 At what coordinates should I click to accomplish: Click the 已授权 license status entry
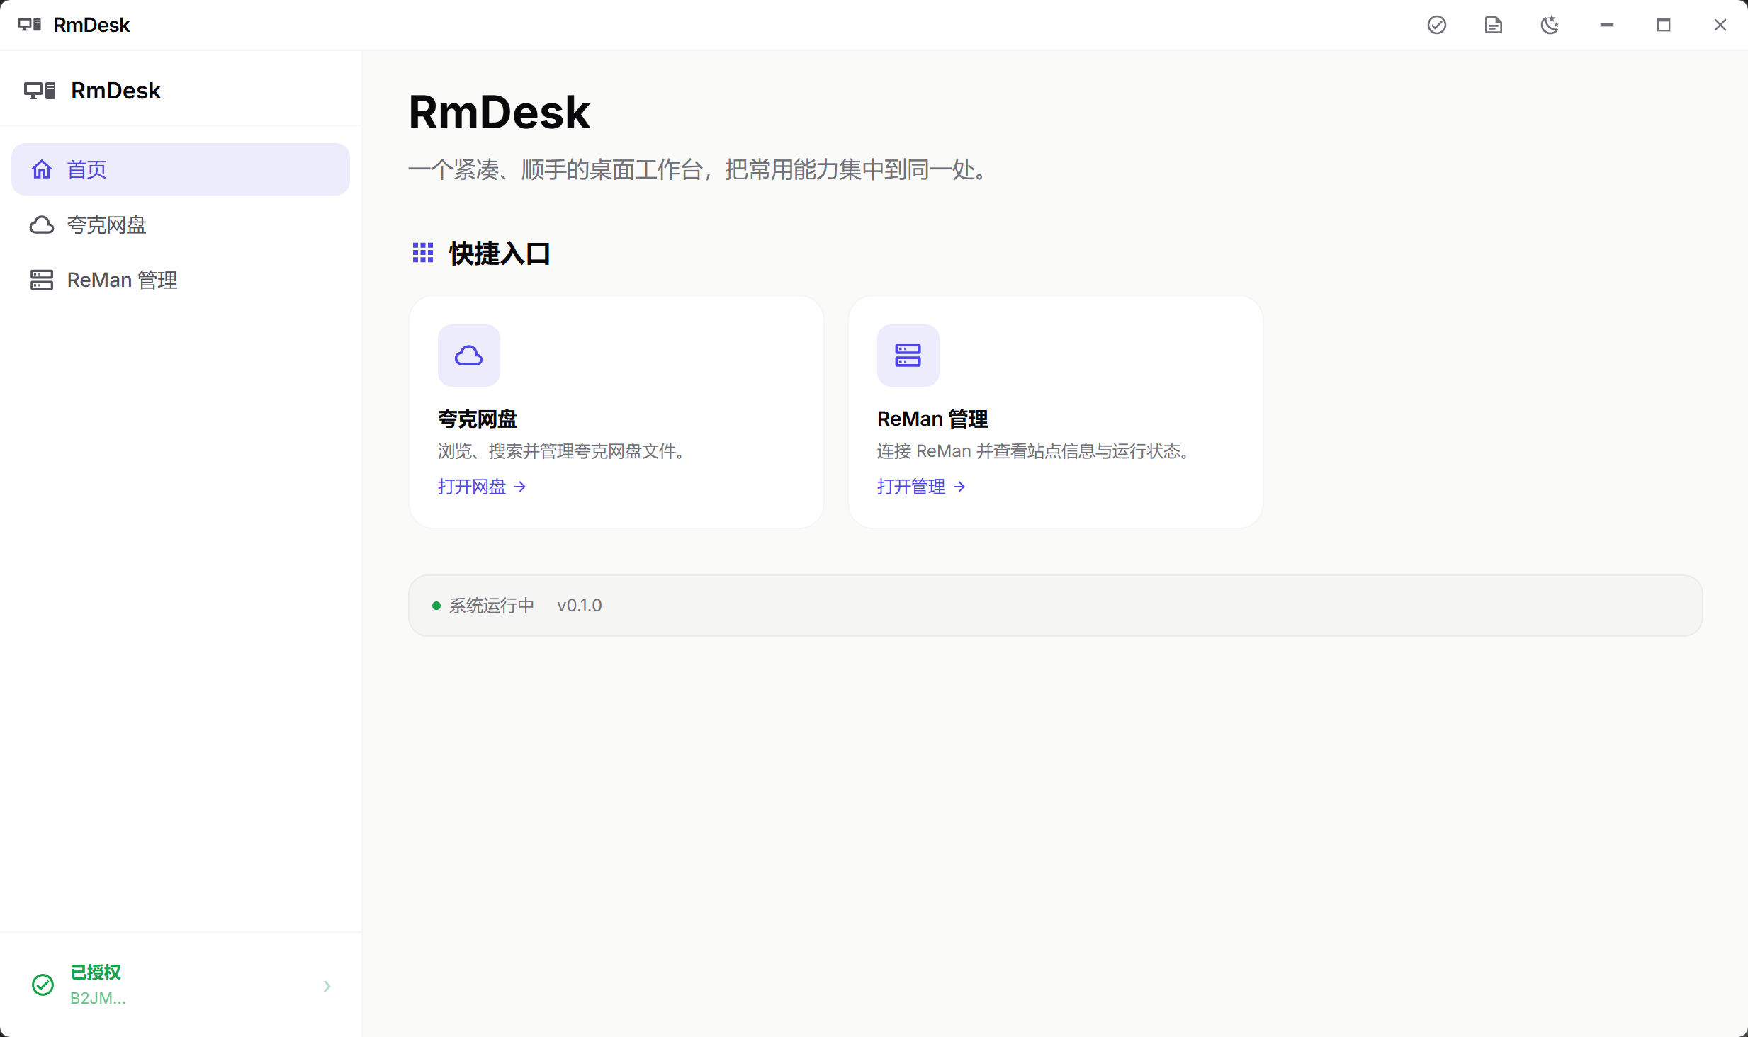click(x=181, y=985)
